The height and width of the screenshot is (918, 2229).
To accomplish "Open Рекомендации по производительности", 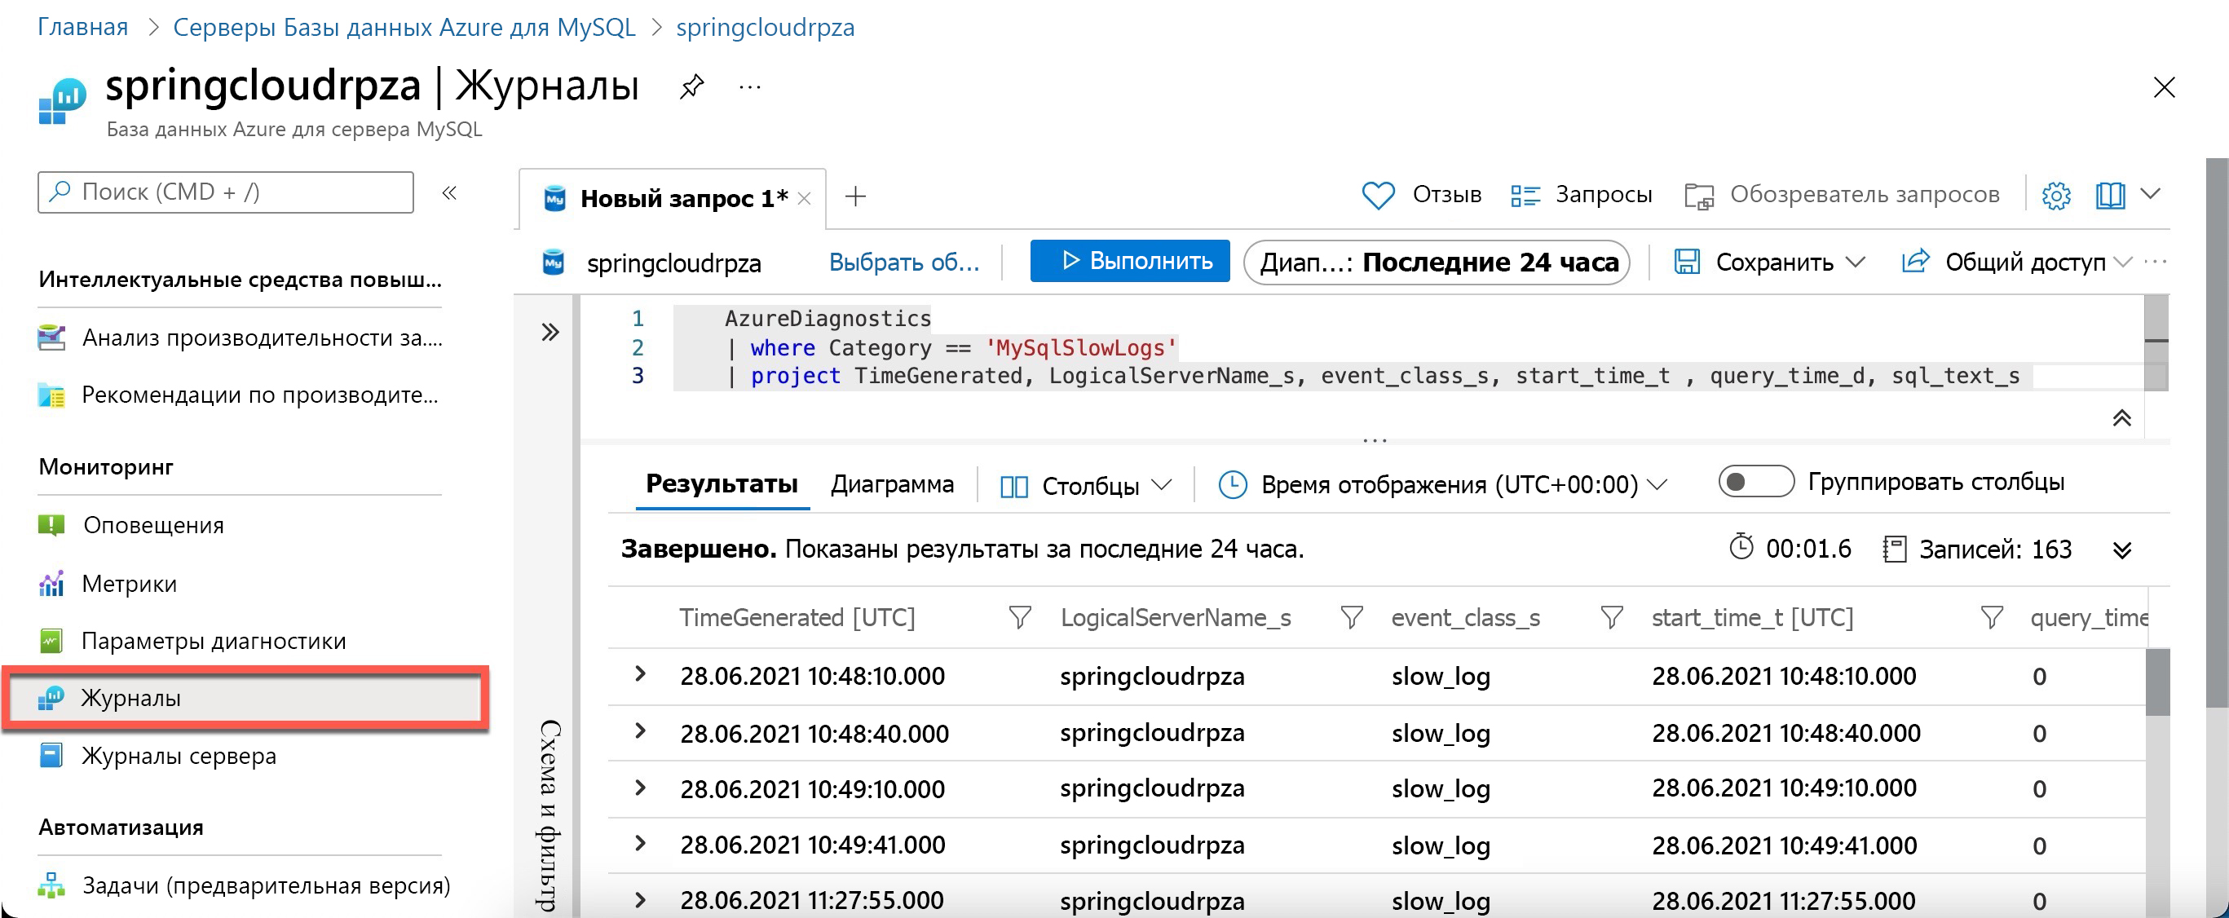I will [240, 395].
